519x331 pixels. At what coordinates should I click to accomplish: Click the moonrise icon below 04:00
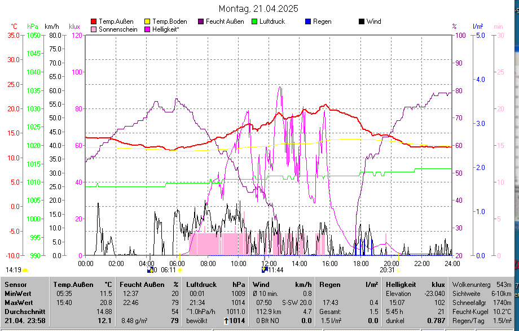(x=150, y=269)
